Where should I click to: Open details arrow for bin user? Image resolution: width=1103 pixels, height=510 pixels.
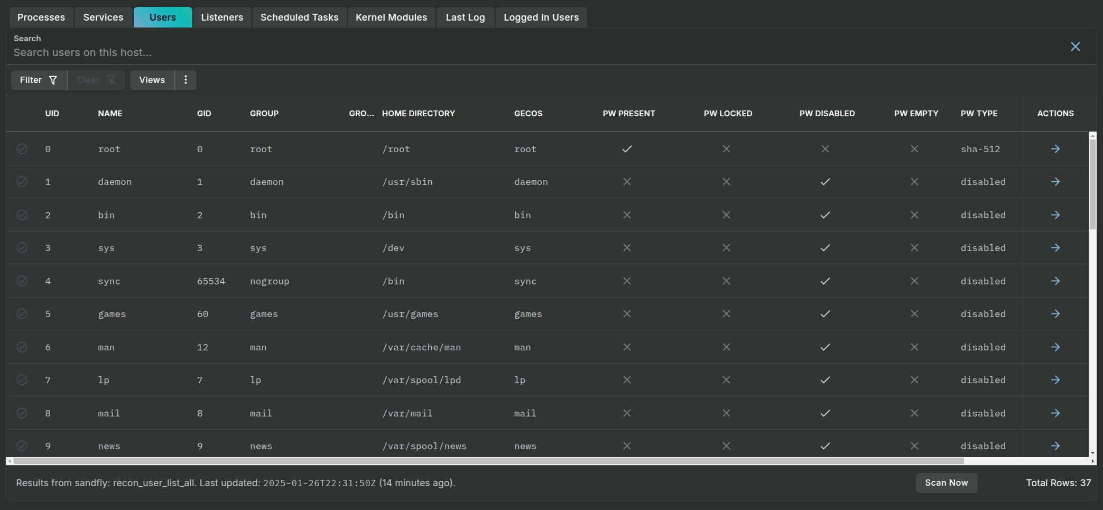click(x=1055, y=215)
